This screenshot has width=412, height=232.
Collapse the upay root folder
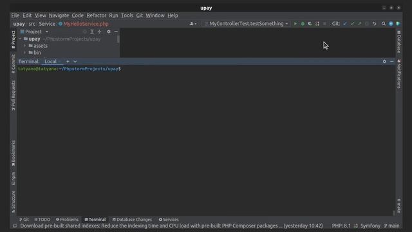[x=20, y=39]
